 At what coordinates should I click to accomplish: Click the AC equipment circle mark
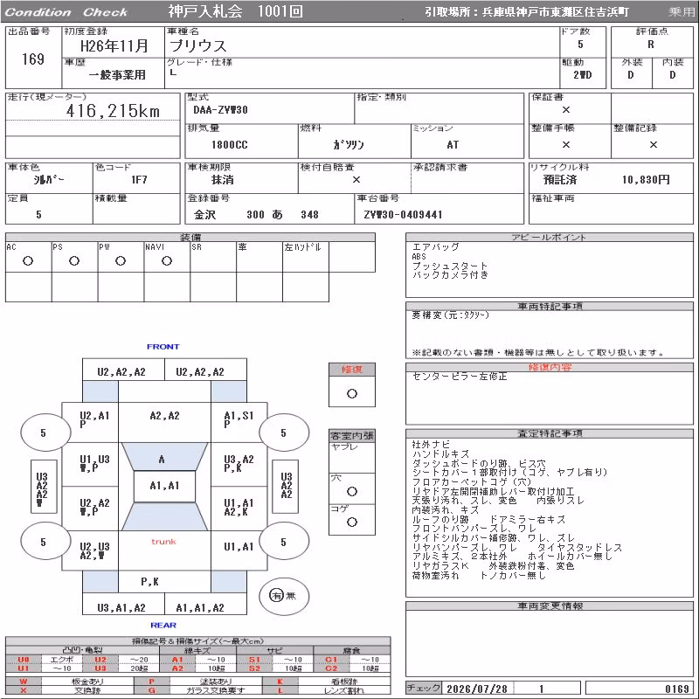(28, 261)
